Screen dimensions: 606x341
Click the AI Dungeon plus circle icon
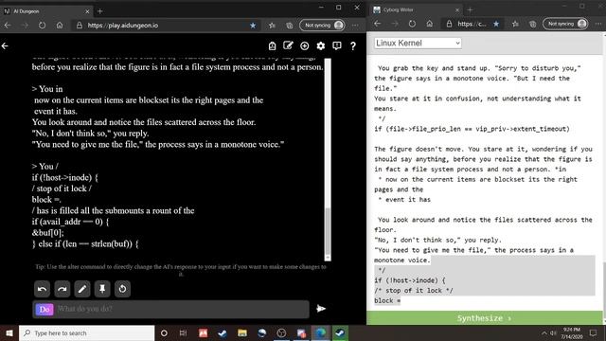coord(305,46)
